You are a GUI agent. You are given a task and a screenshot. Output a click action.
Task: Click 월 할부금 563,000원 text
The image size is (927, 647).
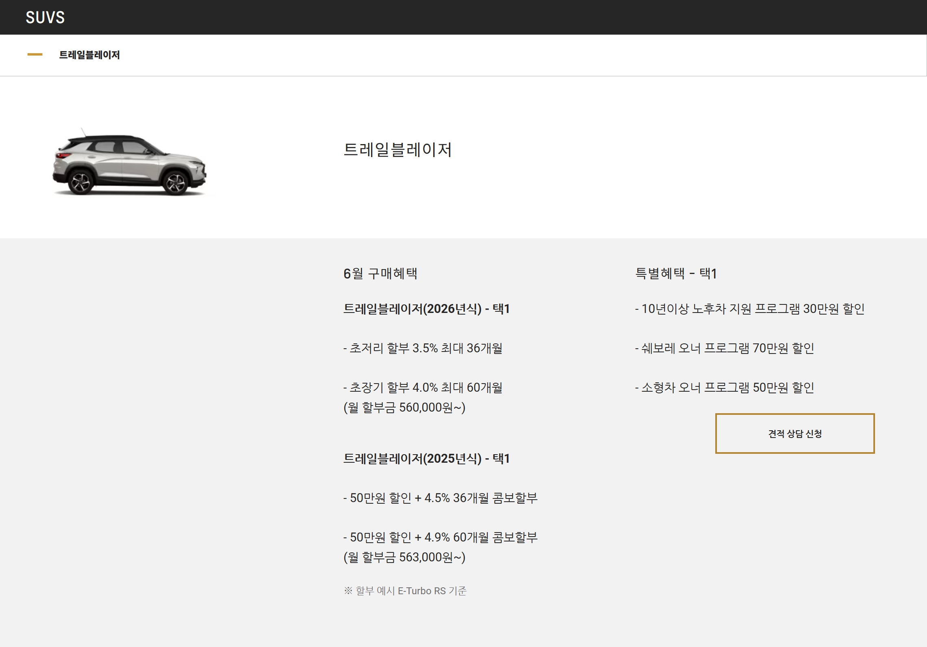tap(404, 557)
